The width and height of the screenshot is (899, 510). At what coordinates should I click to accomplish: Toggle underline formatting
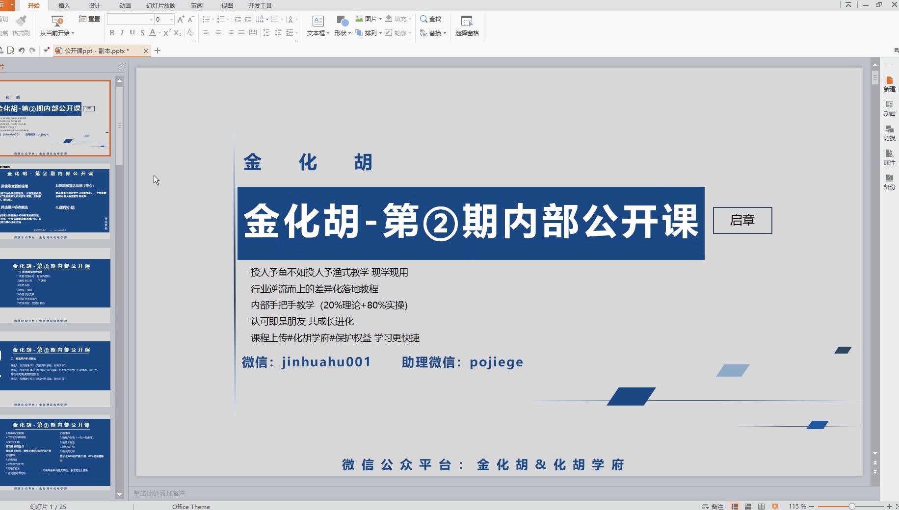click(x=132, y=33)
